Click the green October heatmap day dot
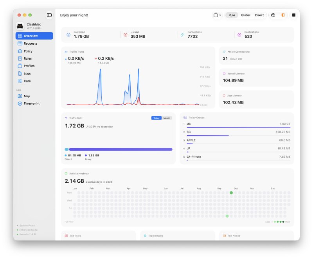 [x=231, y=193]
